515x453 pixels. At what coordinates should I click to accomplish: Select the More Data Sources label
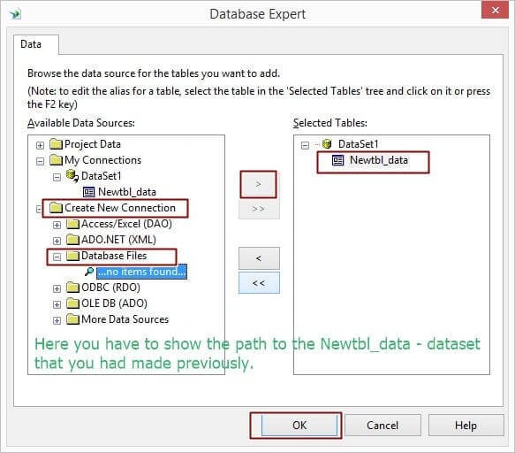[x=125, y=319]
